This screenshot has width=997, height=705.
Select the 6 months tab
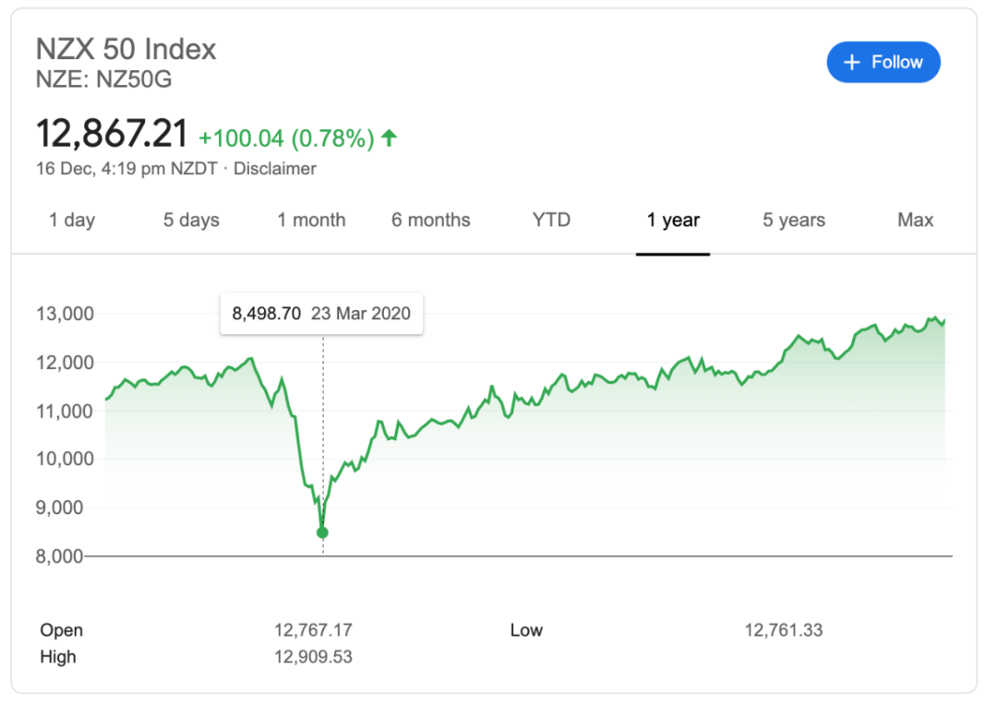(431, 220)
